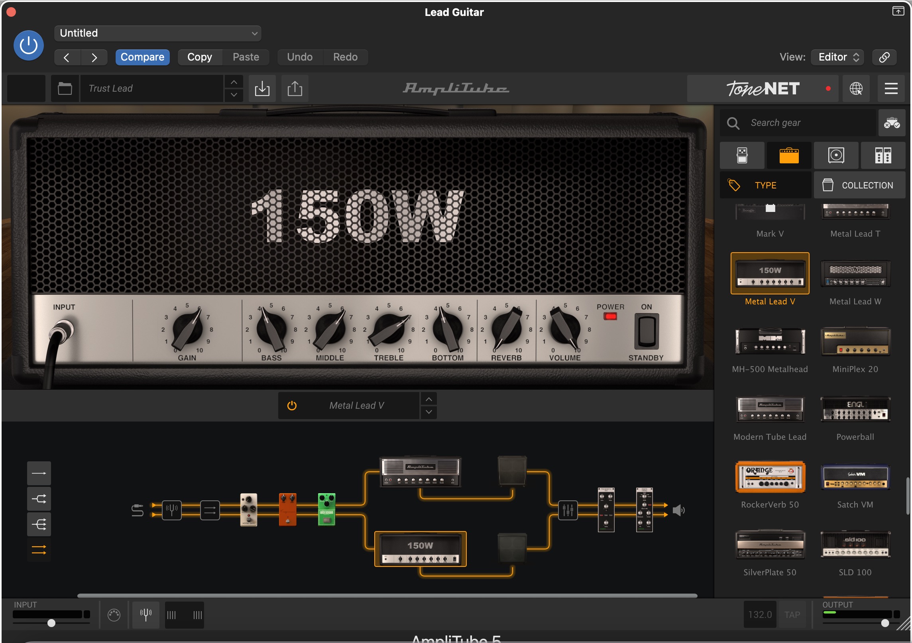Image resolution: width=912 pixels, height=643 pixels.
Task: Click the tuner block in signal chain
Action: click(x=172, y=510)
